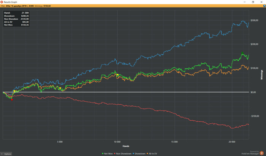Screen dimensions: 266x156
Task: Click the 'Results Graph' window title
Action: pos(10,2)
